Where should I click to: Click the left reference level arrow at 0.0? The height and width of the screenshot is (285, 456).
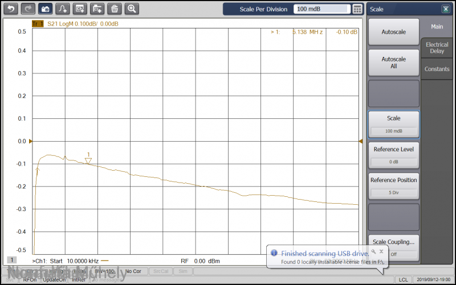click(x=31, y=141)
